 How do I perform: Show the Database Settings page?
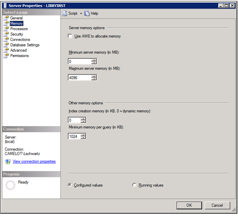click(25, 45)
